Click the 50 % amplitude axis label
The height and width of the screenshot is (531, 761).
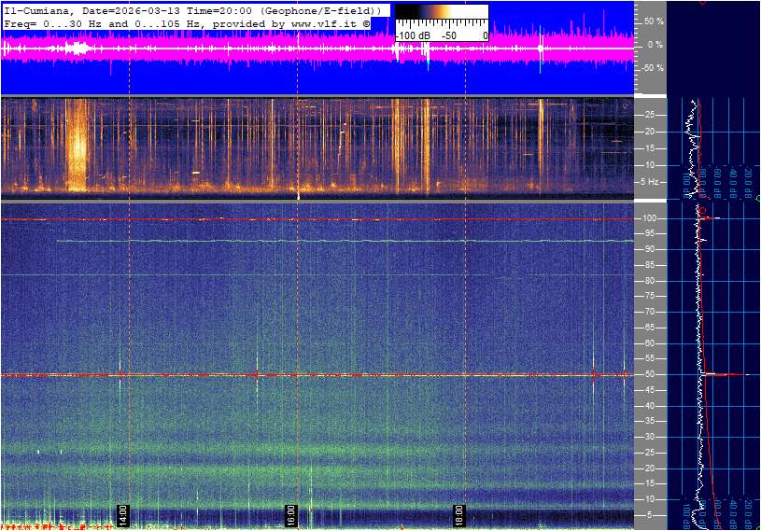(654, 21)
